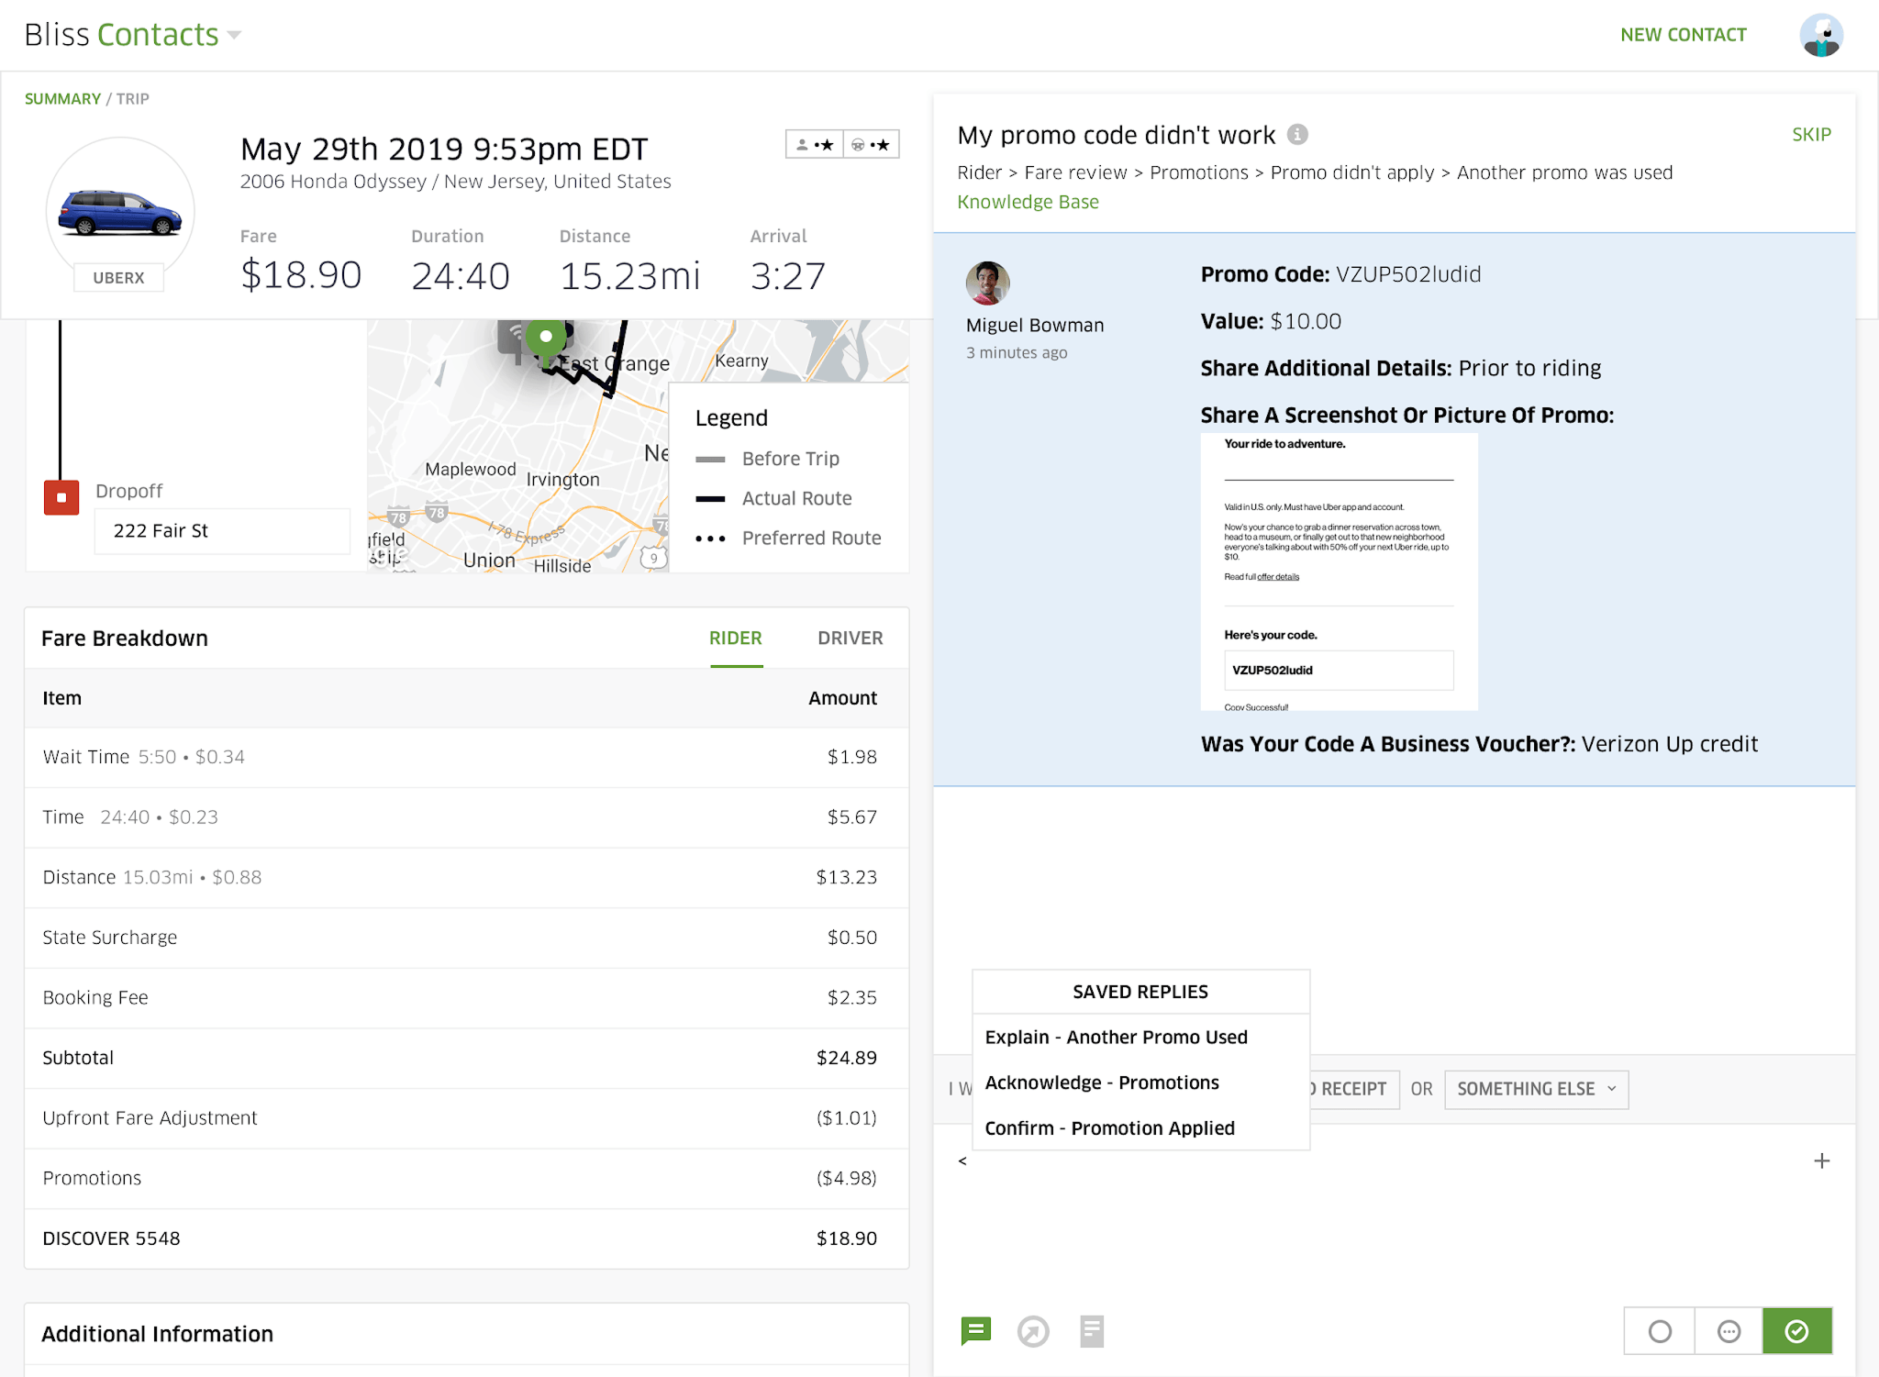1879x1377 pixels.
Task: Expand the Bliss Contacts dropdown arrow
Action: pos(234,35)
